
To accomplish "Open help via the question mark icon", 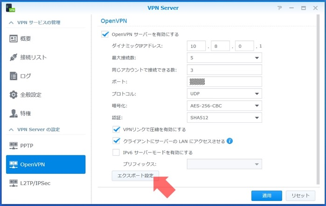I will (x=280, y=8).
